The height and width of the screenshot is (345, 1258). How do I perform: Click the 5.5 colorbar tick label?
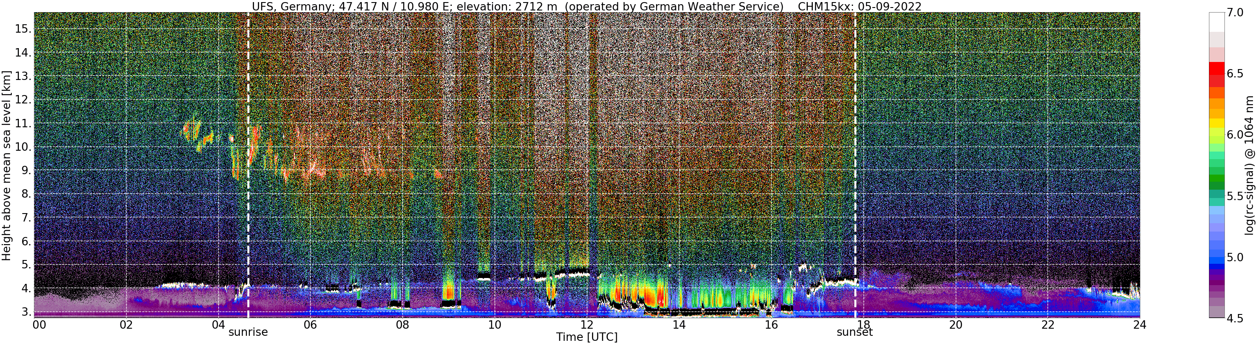point(1235,196)
